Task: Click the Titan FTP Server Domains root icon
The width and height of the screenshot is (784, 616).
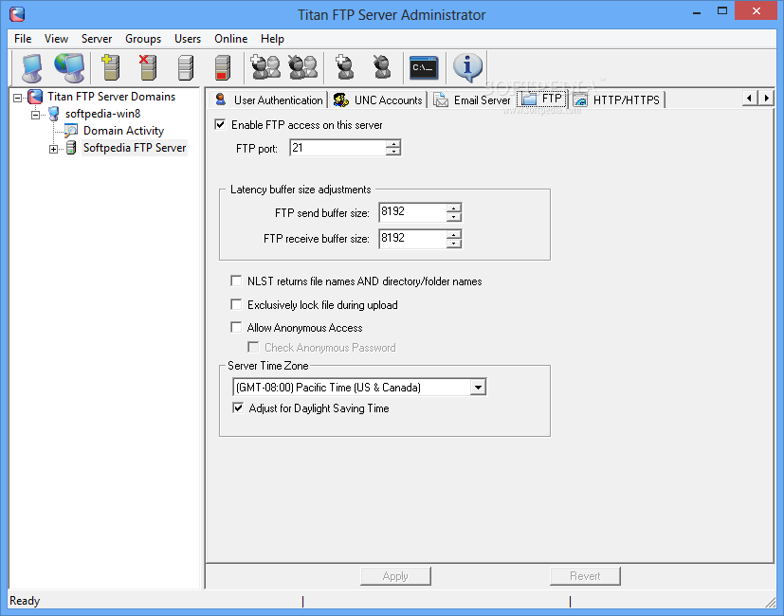Action: (35, 97)
